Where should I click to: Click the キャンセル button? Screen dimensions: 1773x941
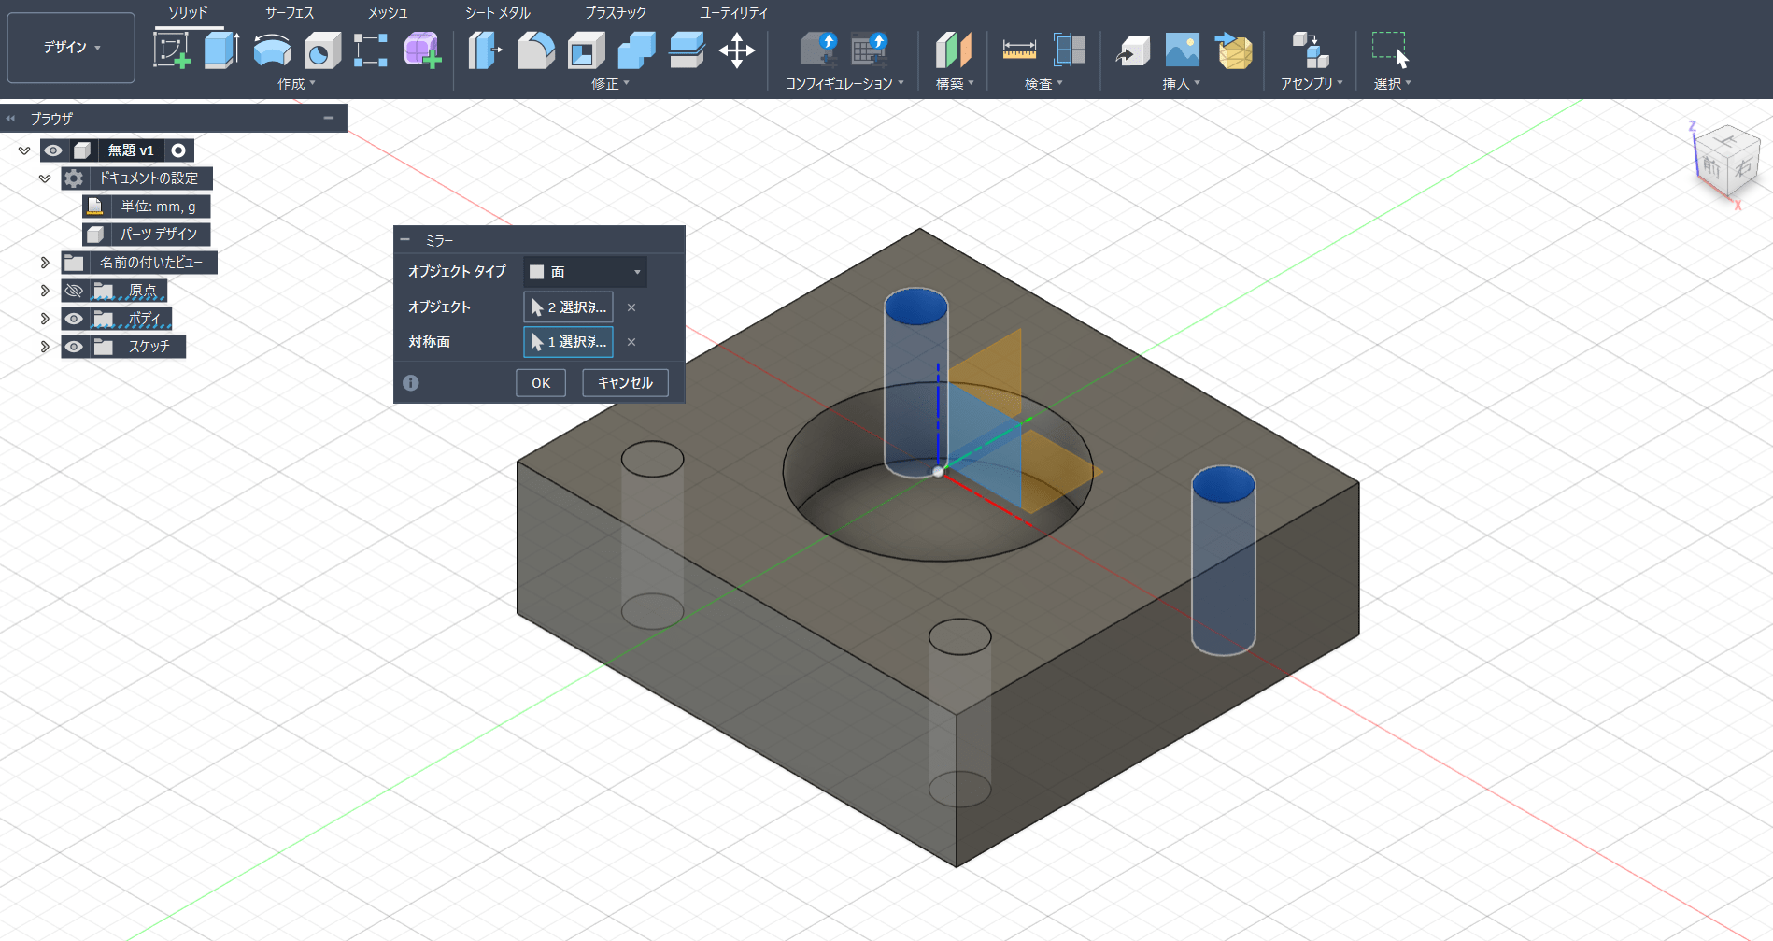tap(625, 383)
